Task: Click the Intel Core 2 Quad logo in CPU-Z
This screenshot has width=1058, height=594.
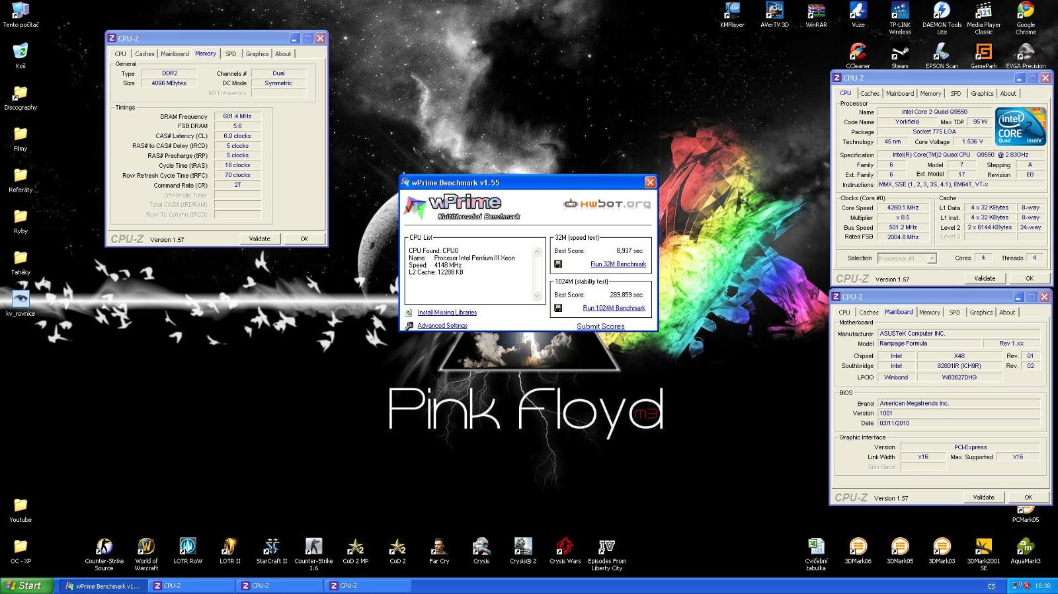Action: (x=1021, y=126)
